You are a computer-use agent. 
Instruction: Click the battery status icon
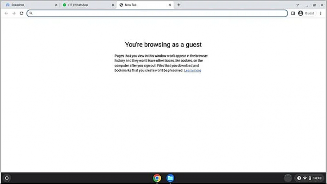pos(309,178)
